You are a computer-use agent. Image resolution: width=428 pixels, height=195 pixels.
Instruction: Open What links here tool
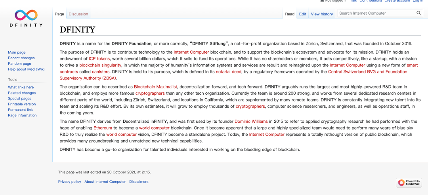21,87
